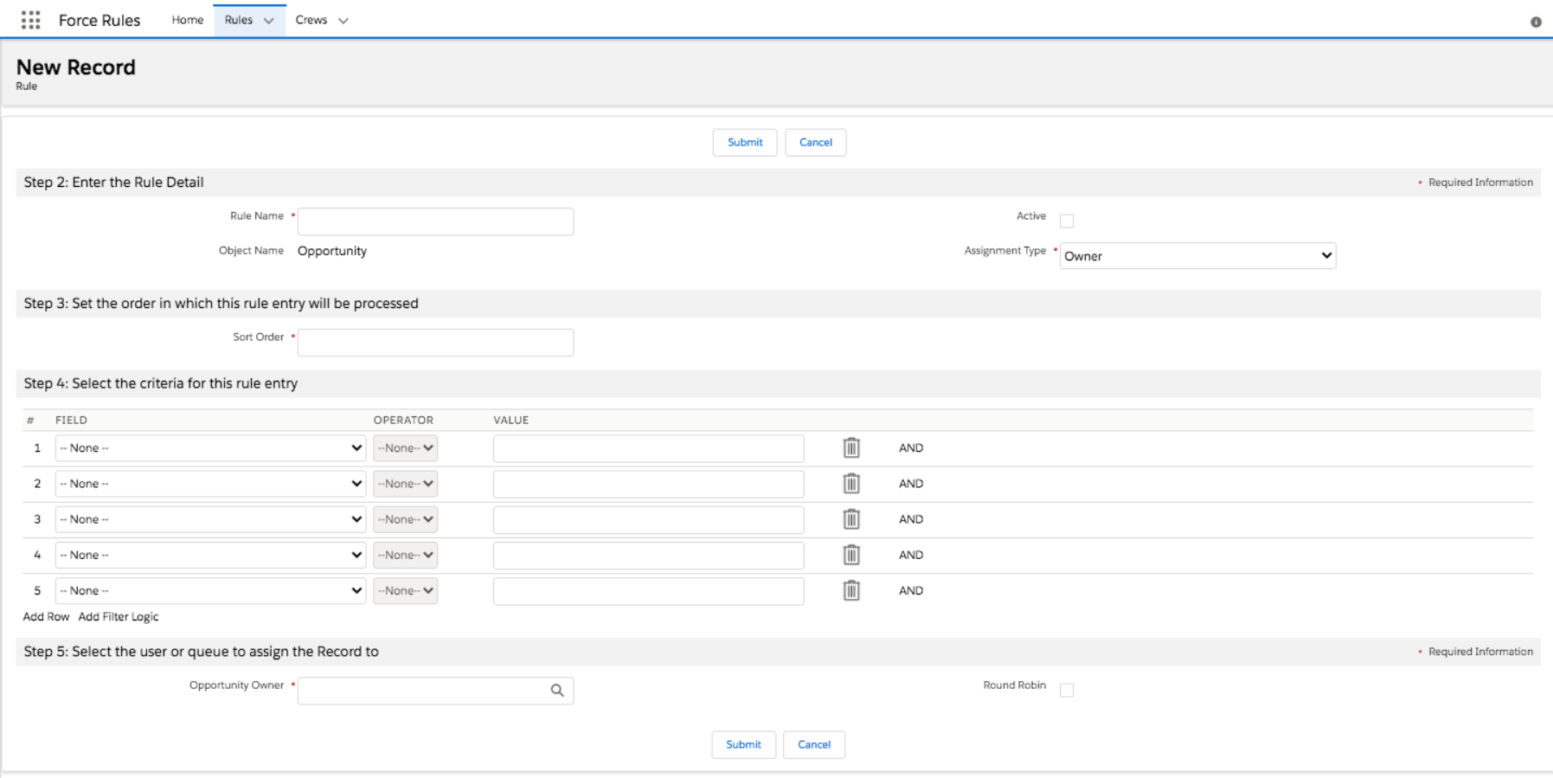1553x778 pixels.
Task: Click the Opportunity Owner lookup search icon
Action: 557,690
